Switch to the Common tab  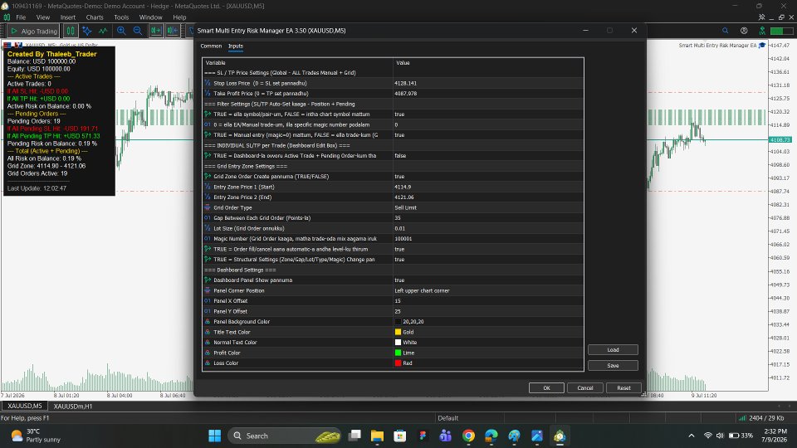click(x=211, y=46)
